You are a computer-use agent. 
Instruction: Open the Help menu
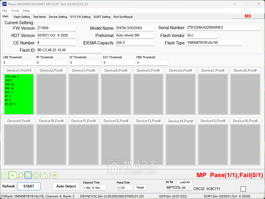pos(26,11)
